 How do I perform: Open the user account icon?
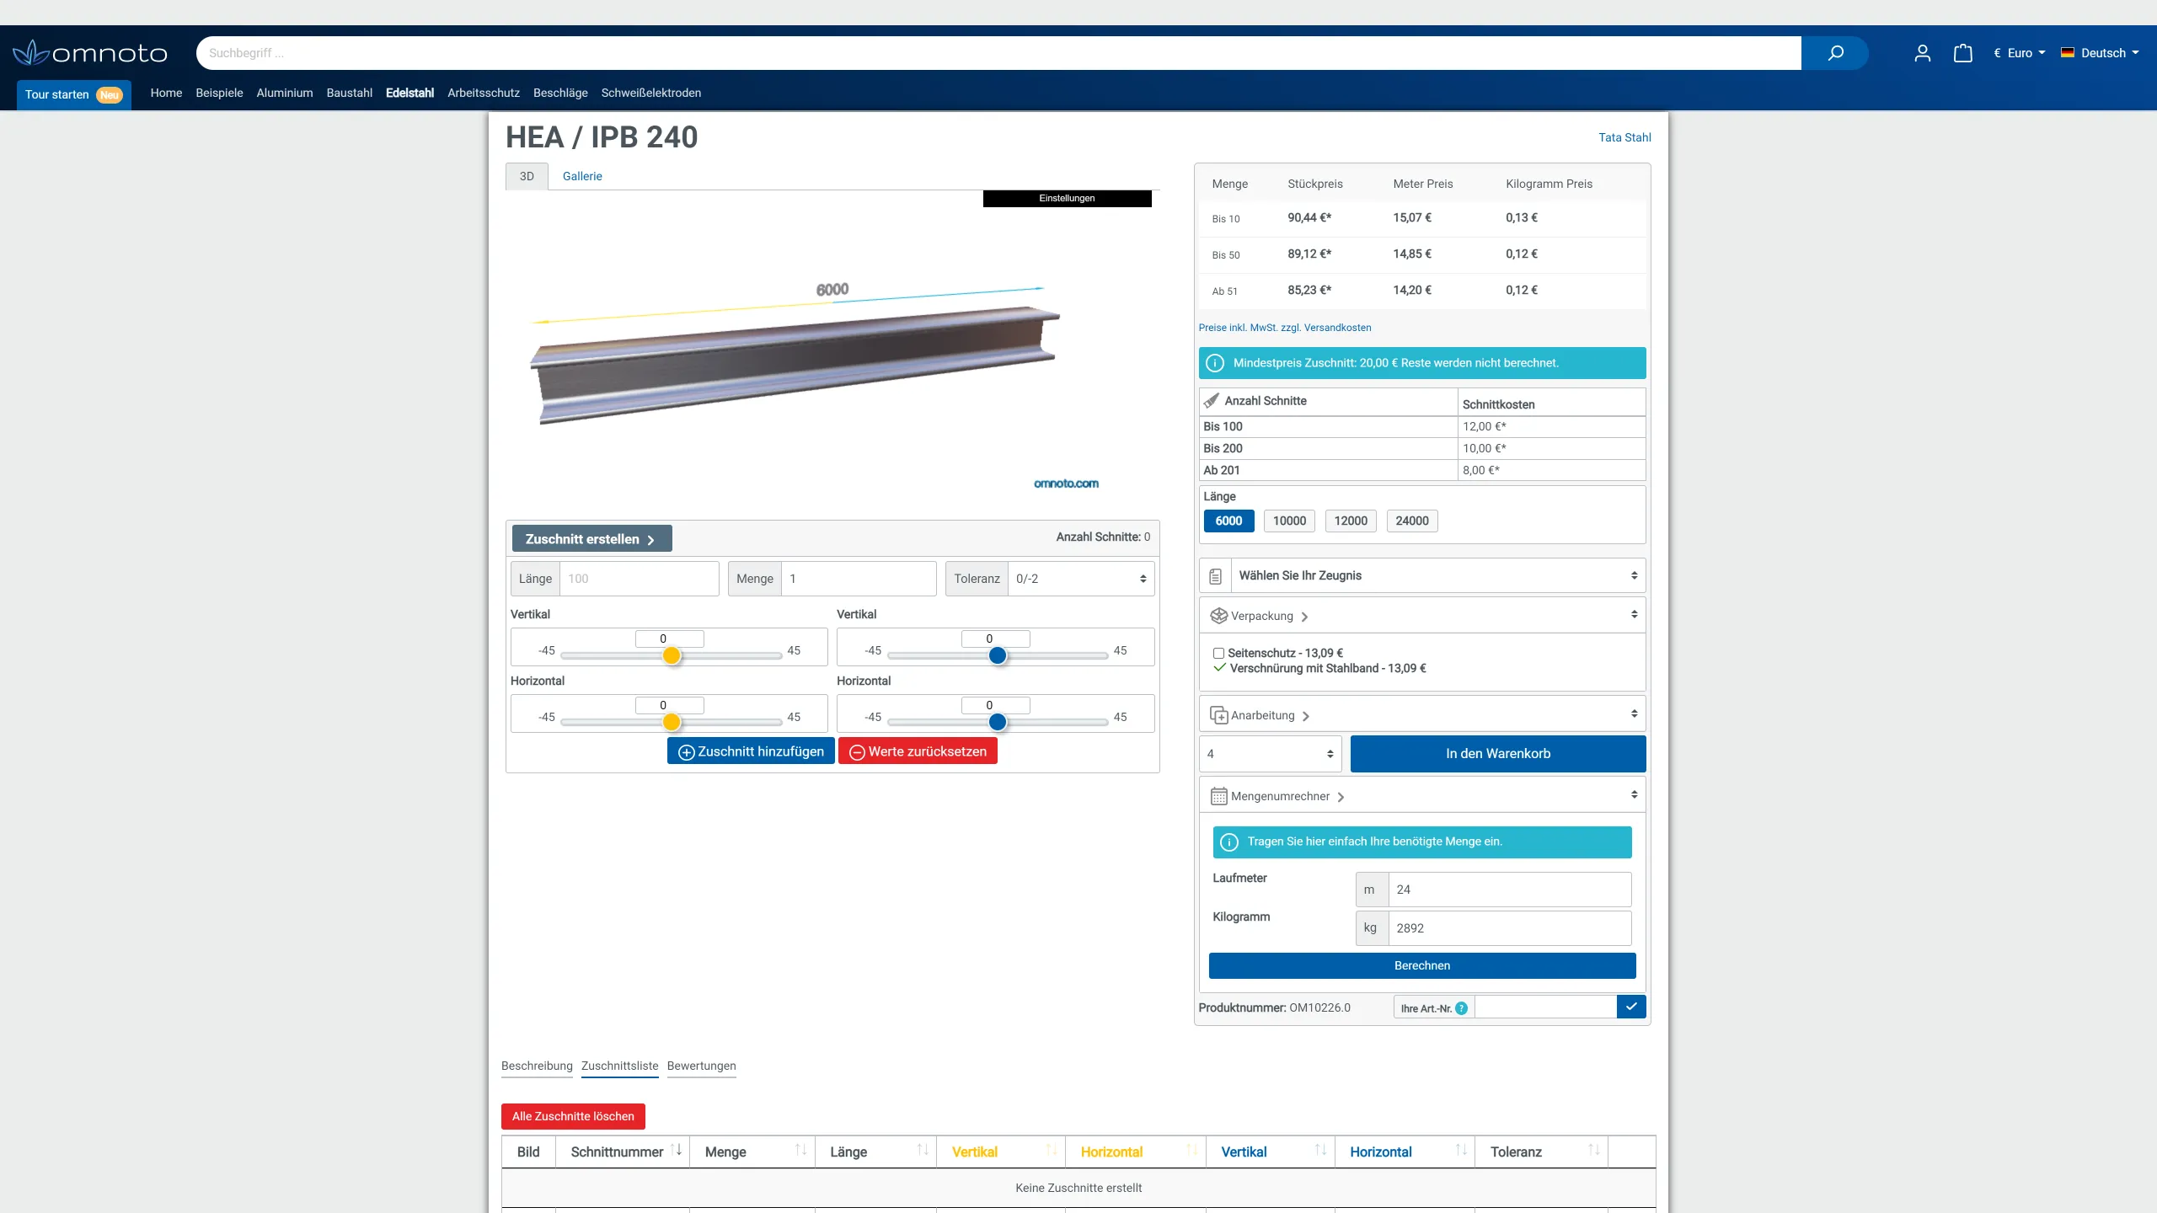(x=1922, y=53)
